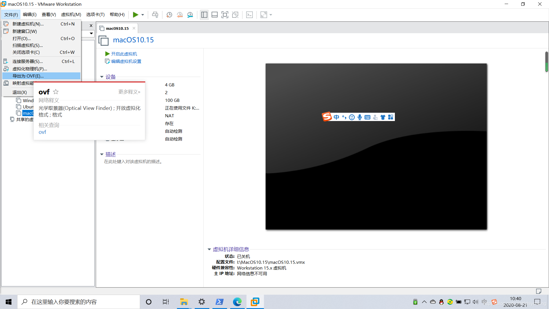
Task: Click the blue ovf related query link
Action: pyautogui.click(x=42, y=132)
